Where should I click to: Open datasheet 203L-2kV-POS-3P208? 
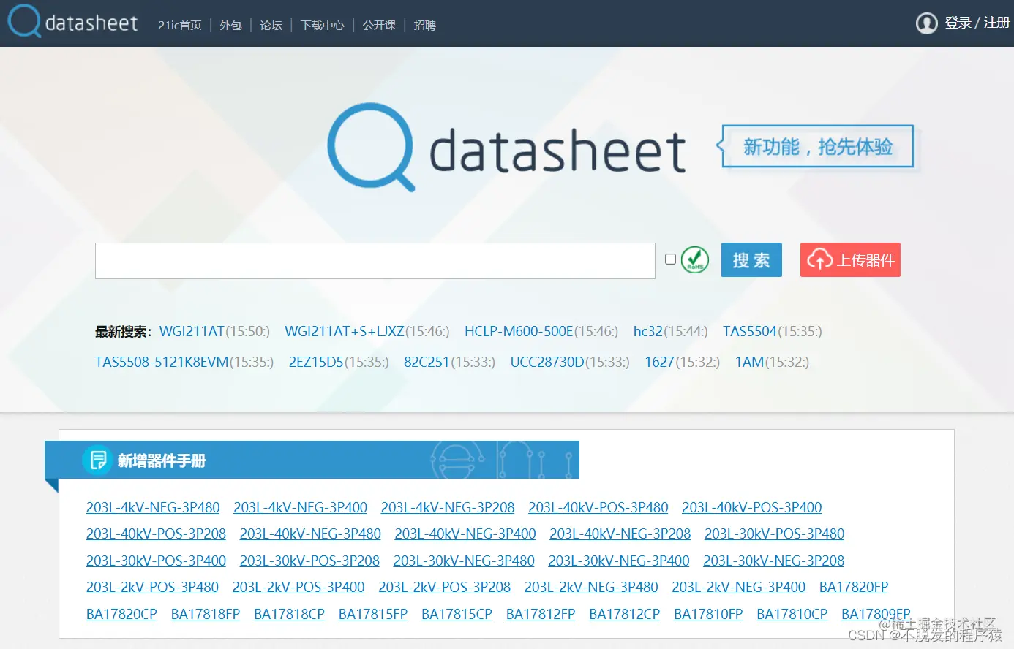click(x=444, y=587)
